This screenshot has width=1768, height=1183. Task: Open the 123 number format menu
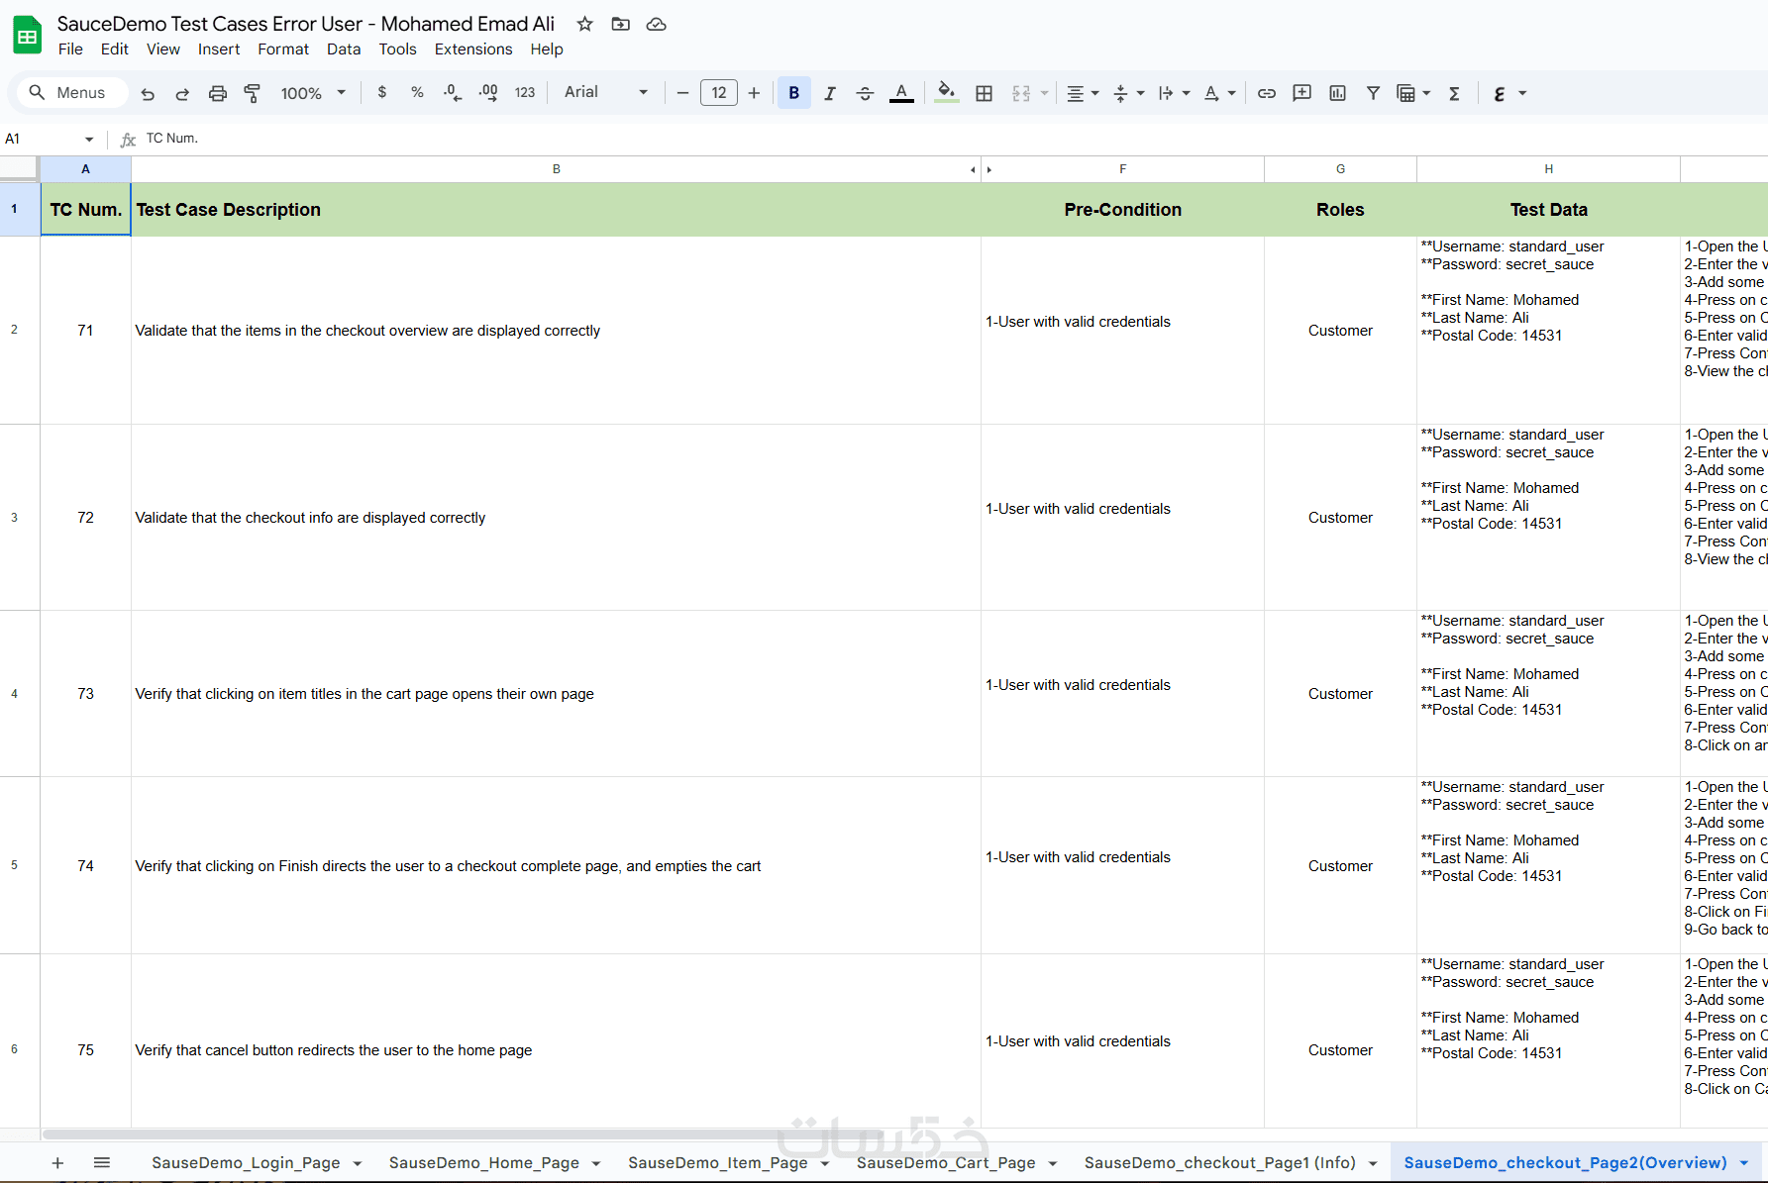[525, 93]
